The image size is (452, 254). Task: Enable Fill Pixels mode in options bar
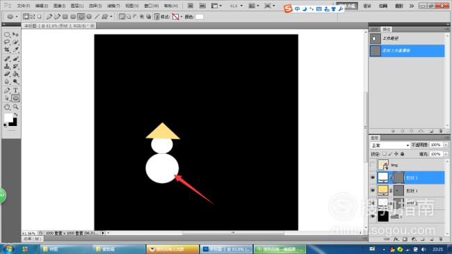(40, 17)
